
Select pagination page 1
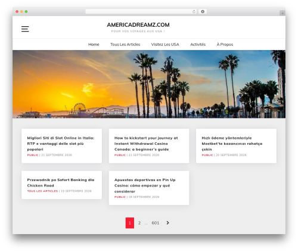tap(130, 223)
